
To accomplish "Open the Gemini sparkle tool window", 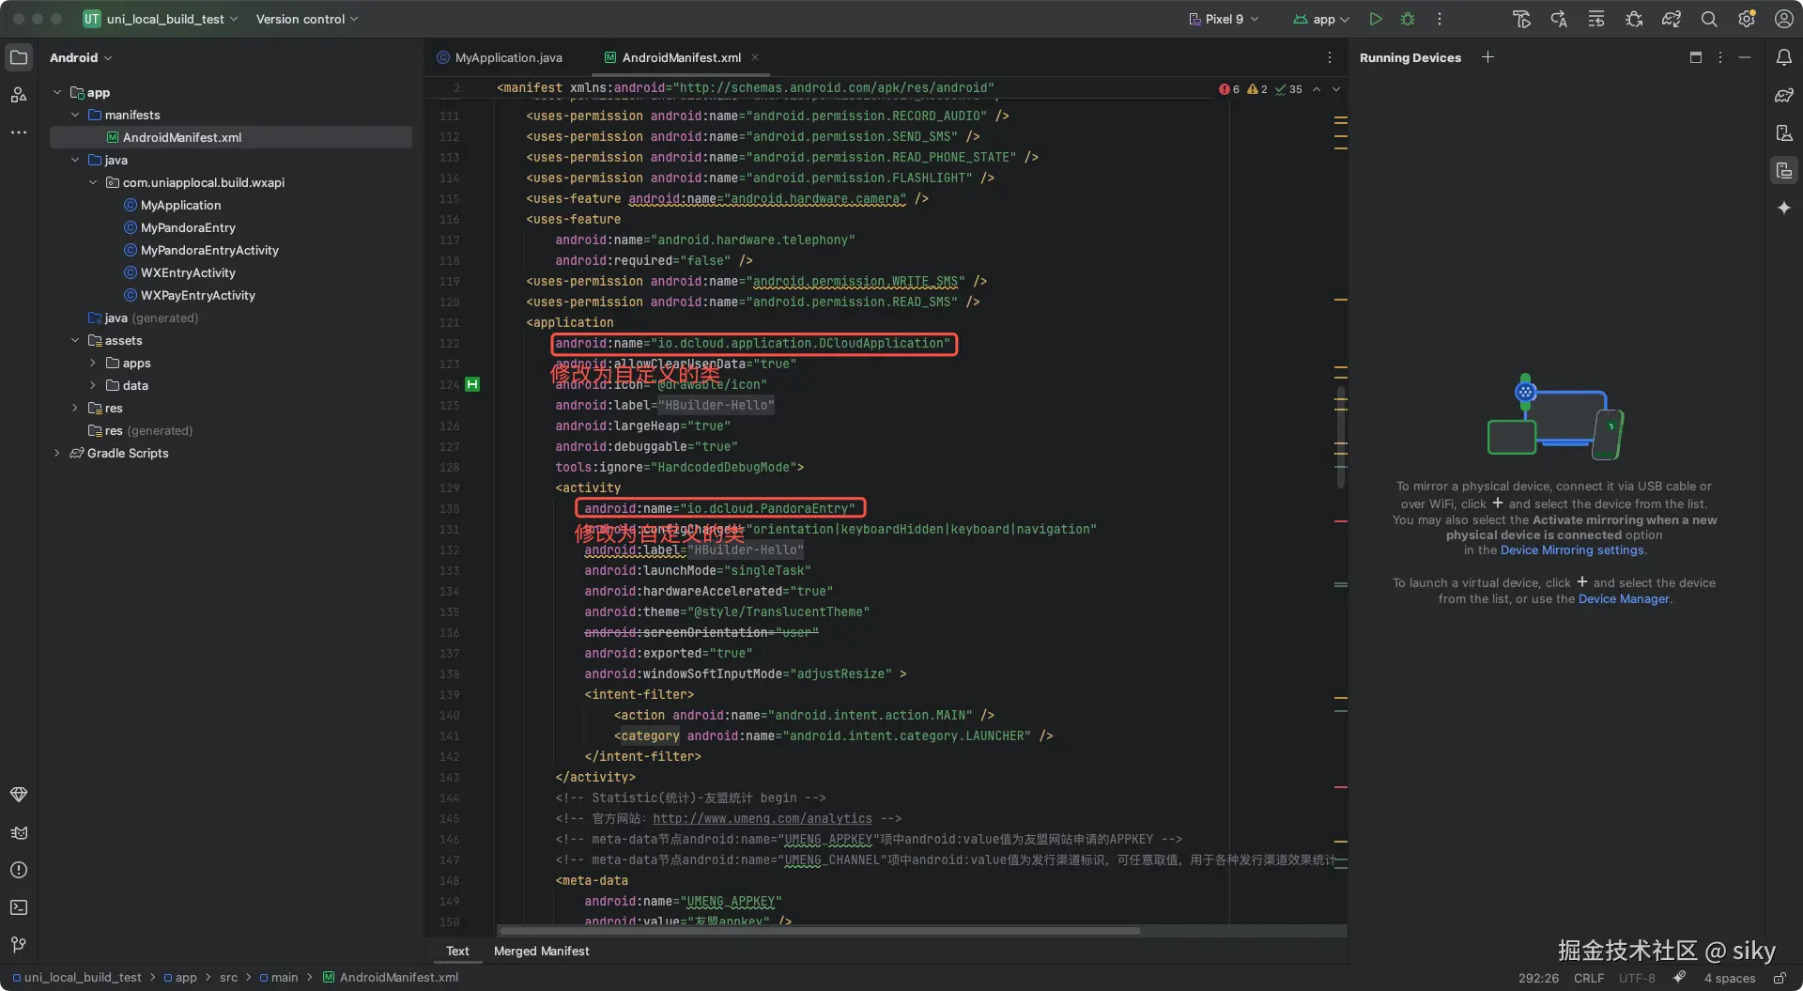I will click(1783, 208).
